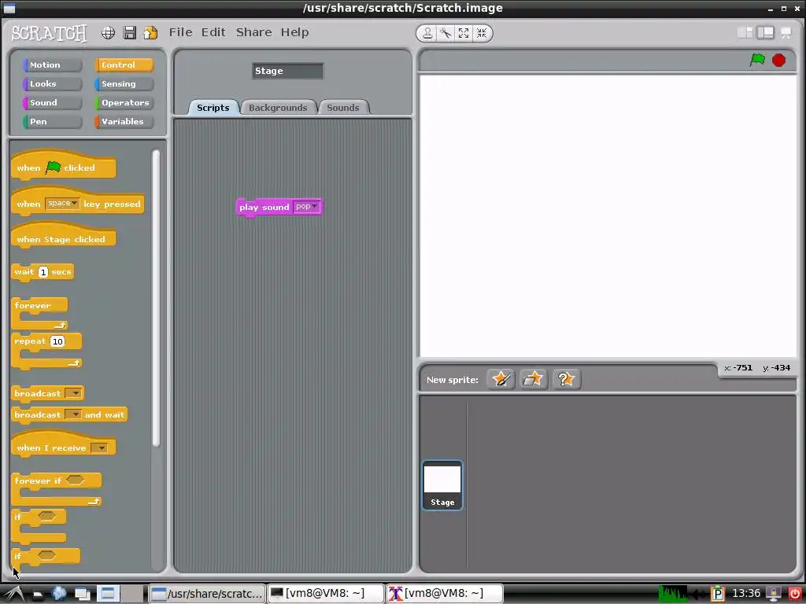This screenshot has height=604, width=806.
Task: Switch to the Scripts tab
Action: click(x=213, y=107)
